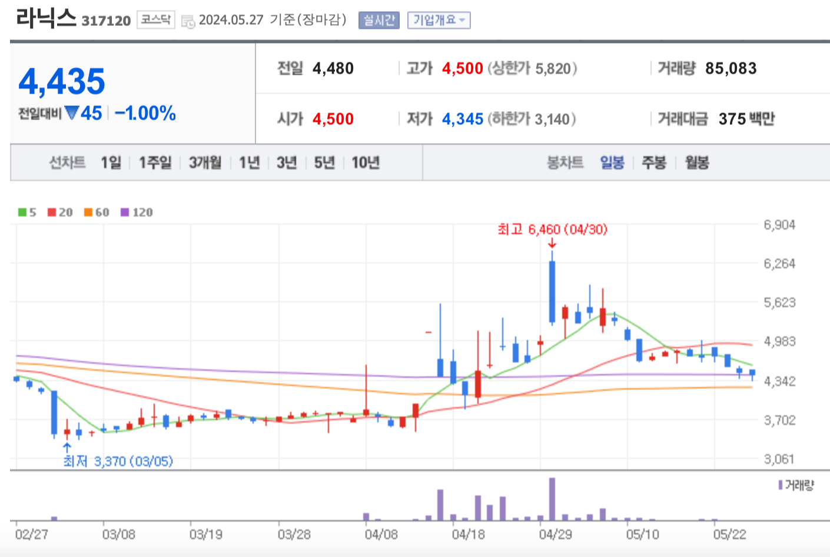Click the 최고 6,460 (04/30) high marker
The height and width of the screenshot is (557, 830).
point(552,229)
